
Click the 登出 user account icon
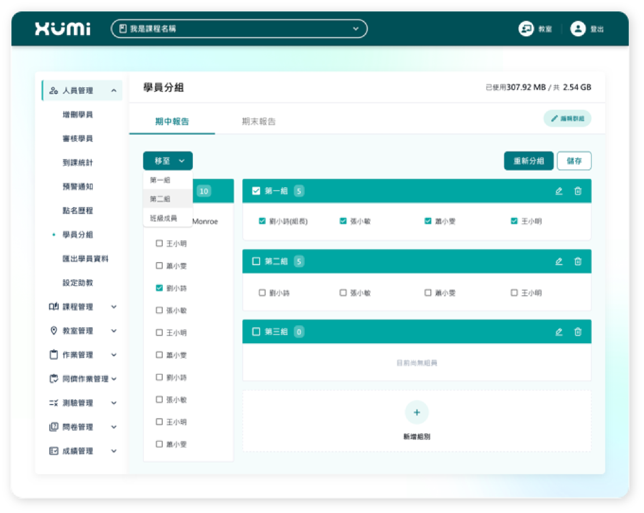(577, 29)
